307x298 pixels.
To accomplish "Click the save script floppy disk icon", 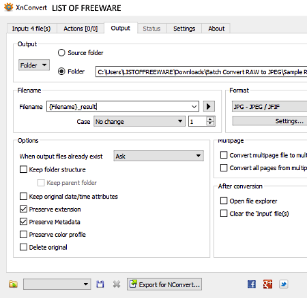I will 100,284.
